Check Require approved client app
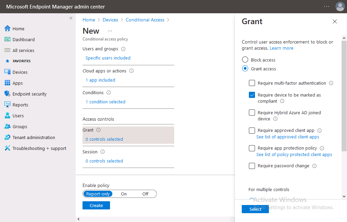This screenshot has width=347, height=222. pyautogui.click(x=252, y=130)
